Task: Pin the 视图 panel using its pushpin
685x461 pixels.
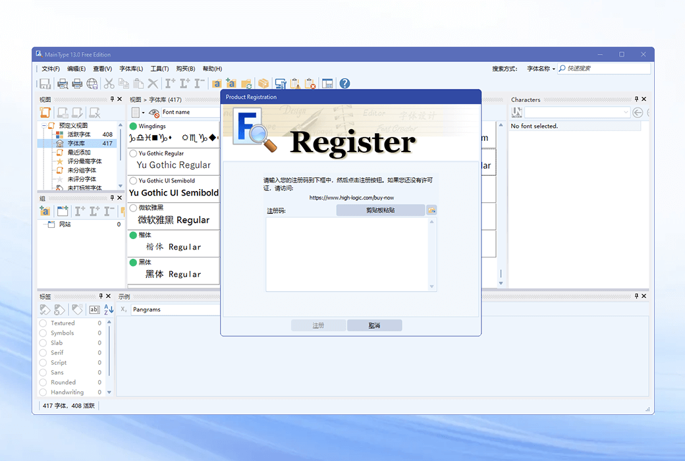Action: coord(112,99)
